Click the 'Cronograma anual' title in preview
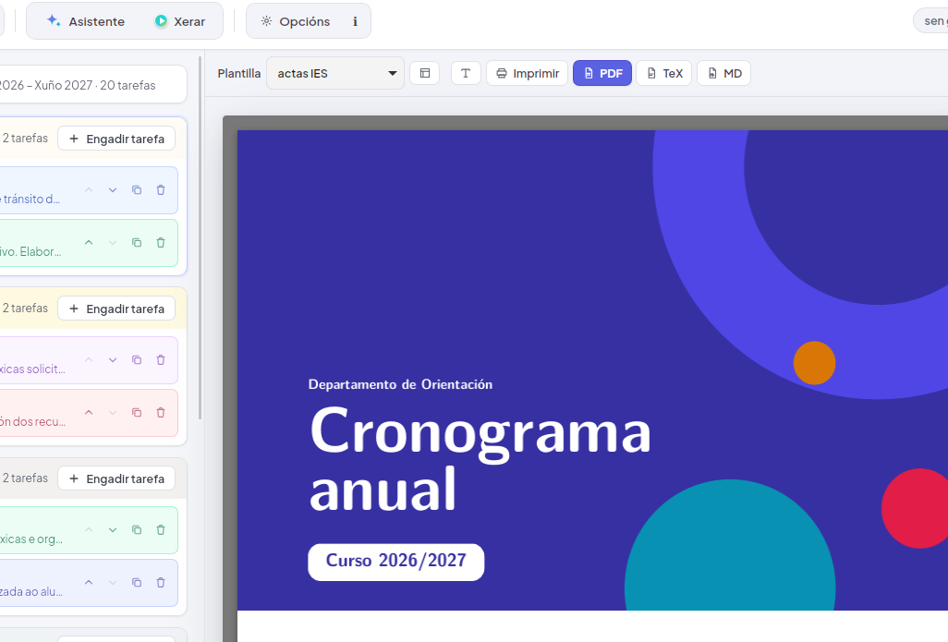948x642 pixels. (x=480, y=459)
